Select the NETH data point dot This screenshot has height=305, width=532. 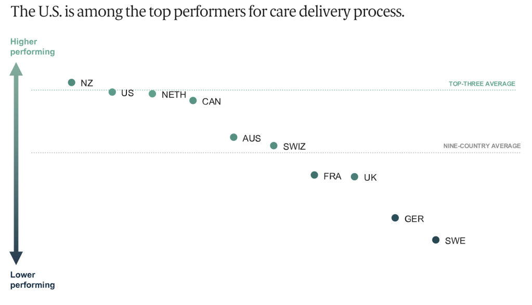pyautogui.click(x=152, y=94)
